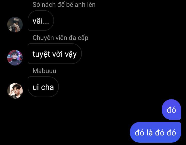Select the "ui cha" message bubble
186x145 pixels.
click(x=43, y=87)
